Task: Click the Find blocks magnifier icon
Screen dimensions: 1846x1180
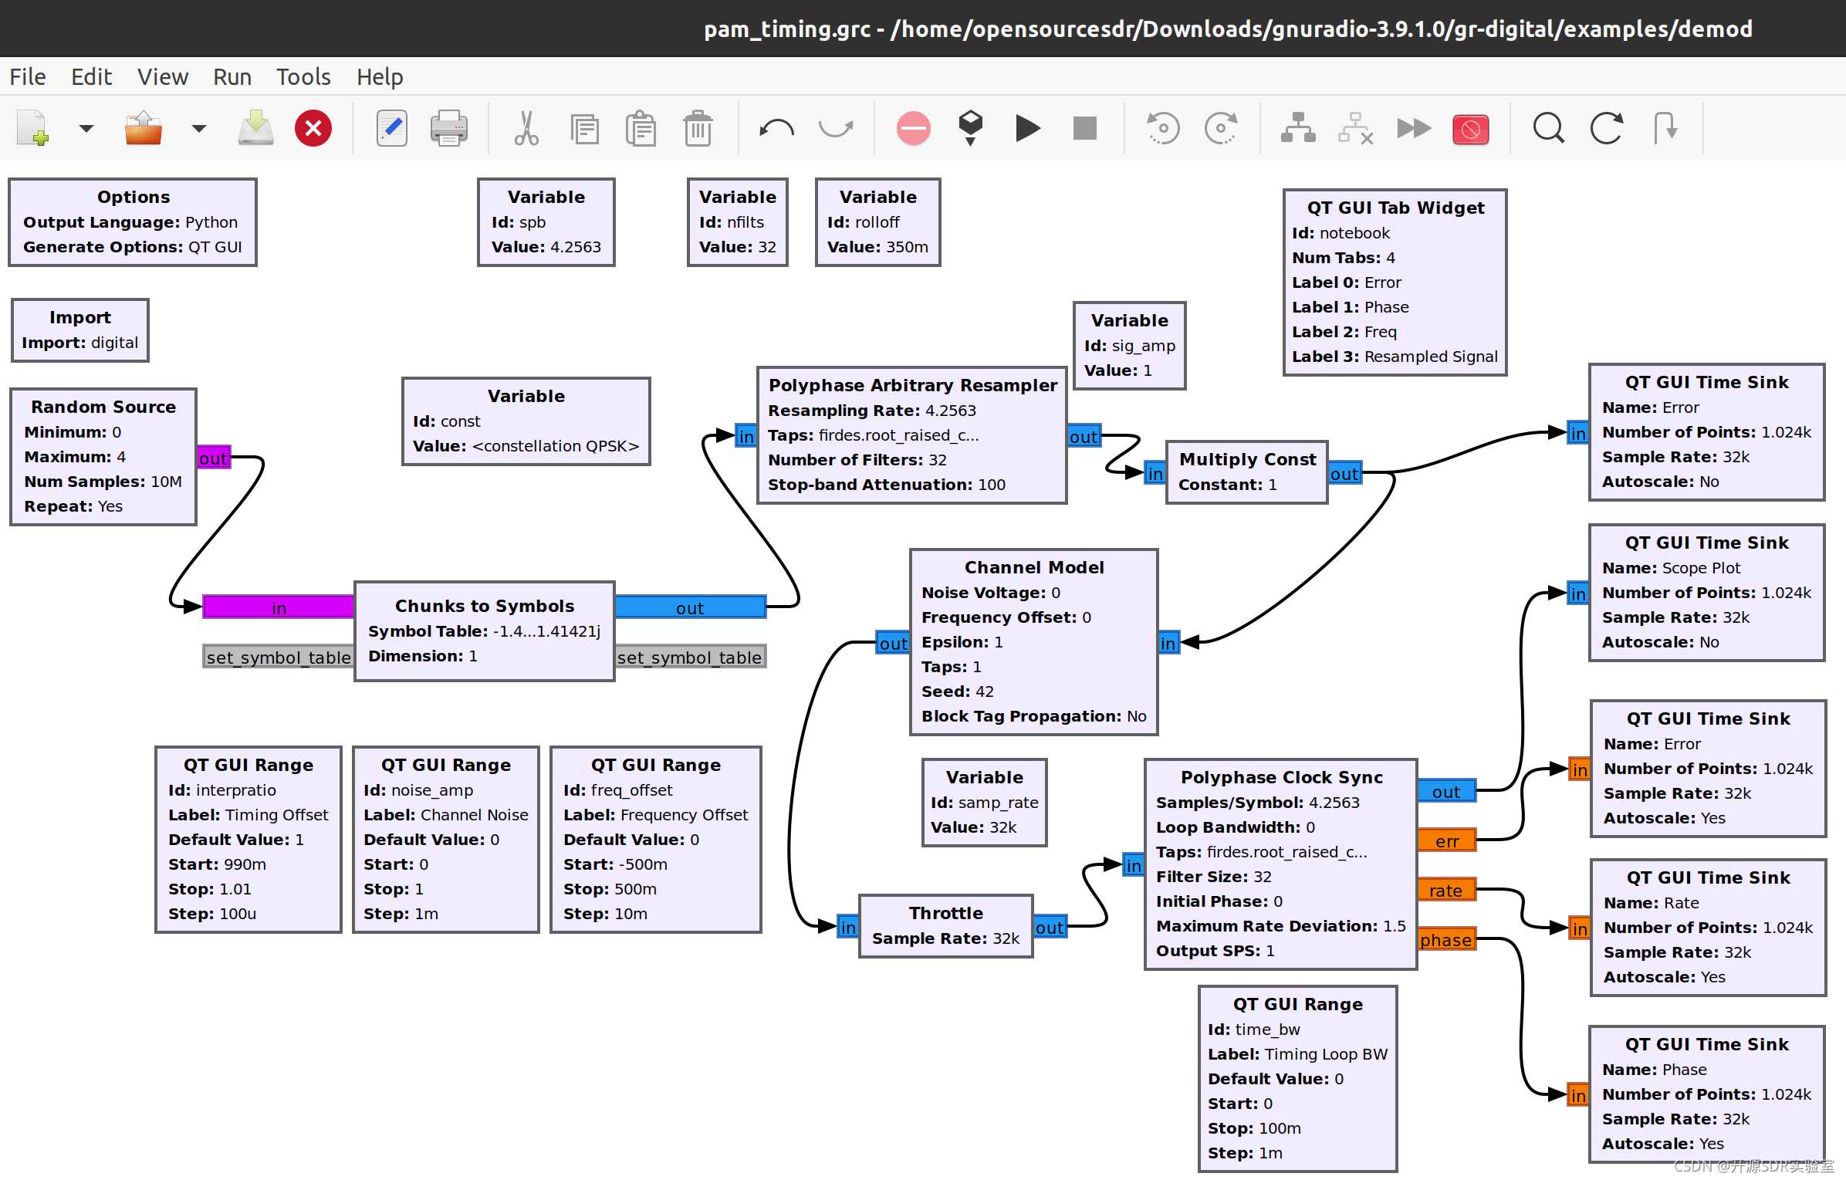Action: 1548,128
